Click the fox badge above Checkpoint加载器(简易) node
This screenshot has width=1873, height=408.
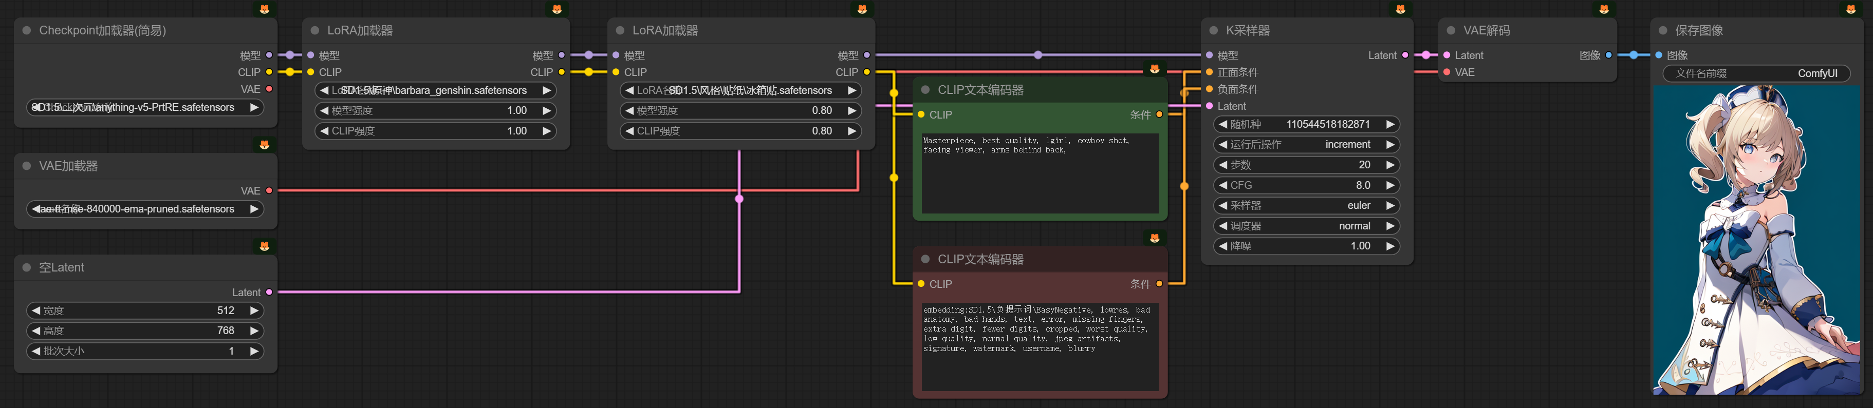coord(264,9)
